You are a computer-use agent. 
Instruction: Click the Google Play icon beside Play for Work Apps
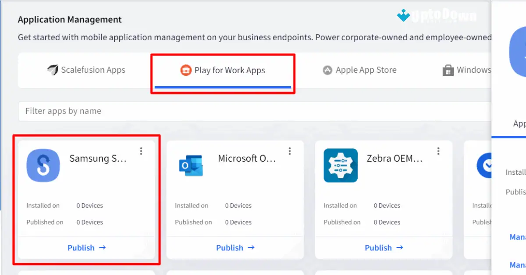186,70
